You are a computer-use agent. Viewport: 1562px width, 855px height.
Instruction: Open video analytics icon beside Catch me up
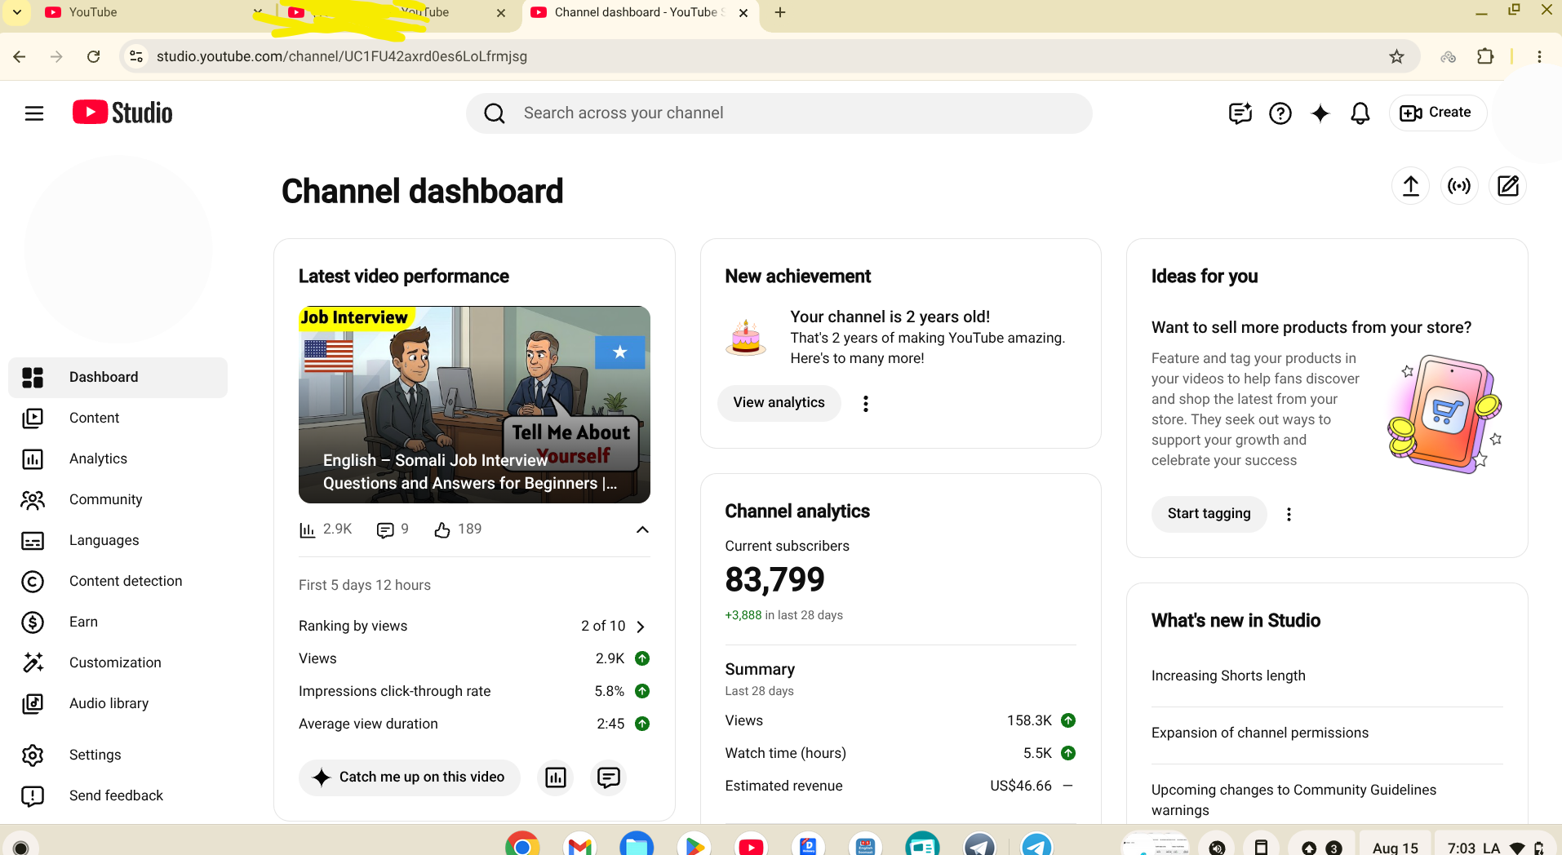[556, 777]
